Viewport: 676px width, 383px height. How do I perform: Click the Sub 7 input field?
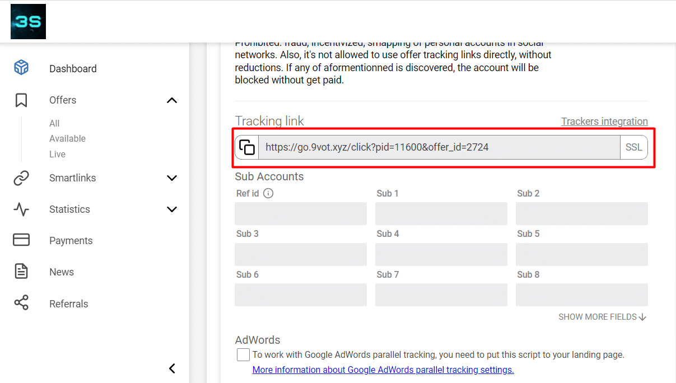pyautogui.click(x=441, y=295)
